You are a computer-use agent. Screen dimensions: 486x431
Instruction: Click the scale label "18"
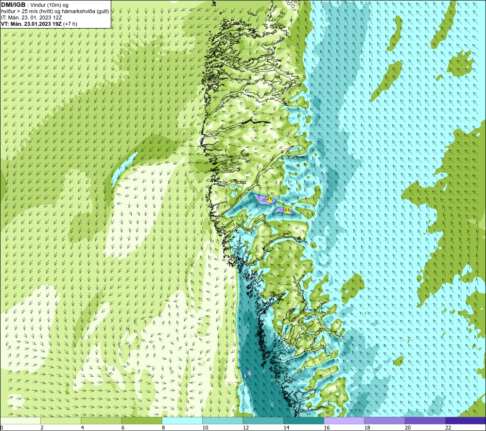(367, 428)
